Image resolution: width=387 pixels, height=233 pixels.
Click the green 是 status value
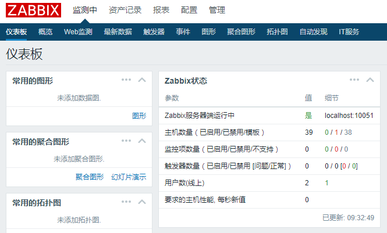pos(308,116)
